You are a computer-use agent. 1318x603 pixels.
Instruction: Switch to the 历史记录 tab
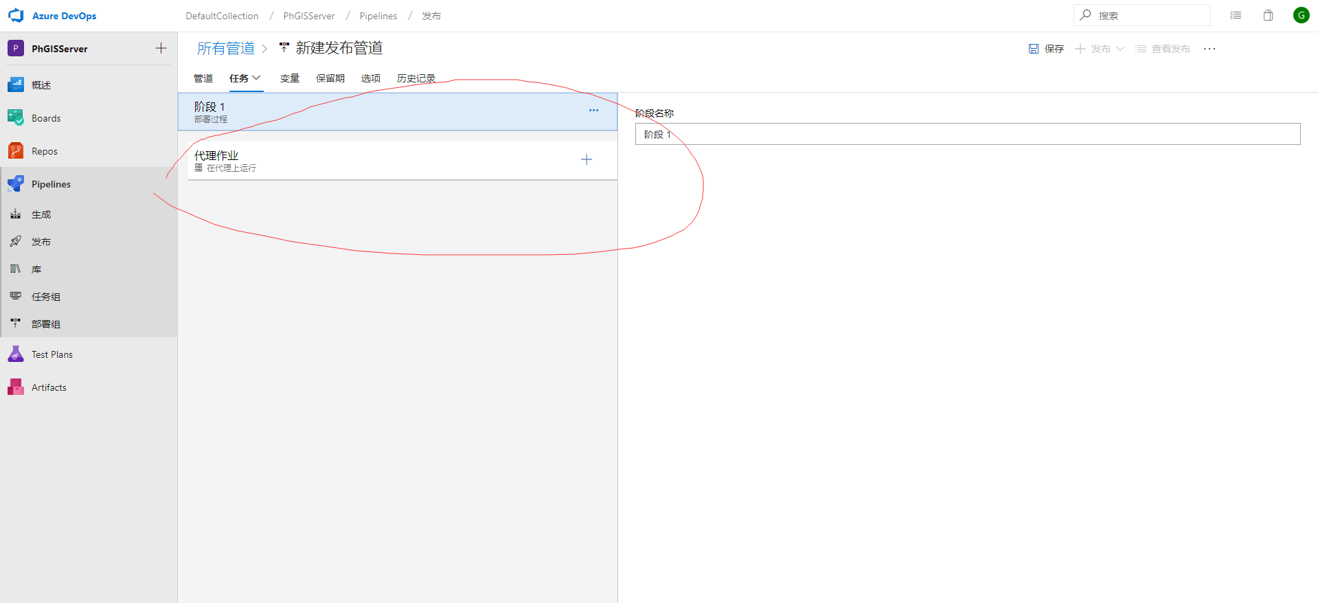416,78
